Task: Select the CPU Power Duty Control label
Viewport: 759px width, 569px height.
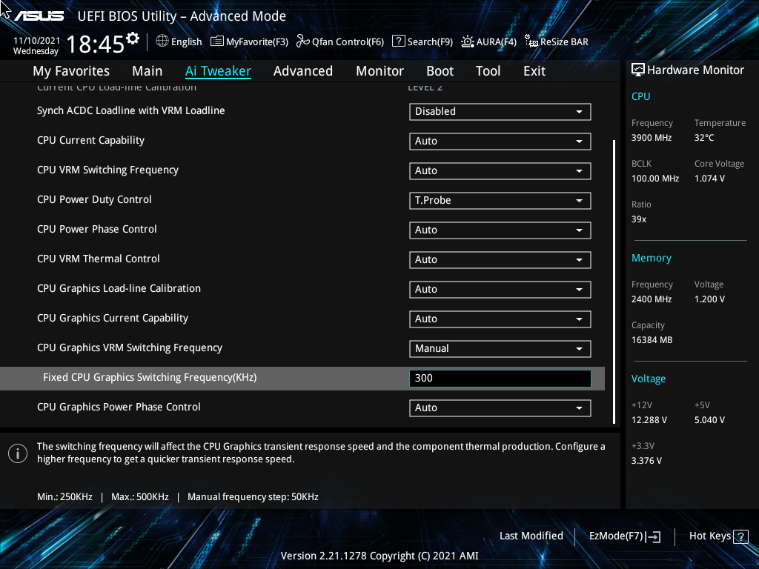Action: pyautogui.click(x=94, y=199)
